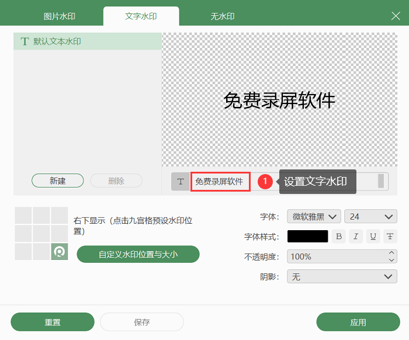Viewport: 409px width, 340px height.
Task: Click the T icon next to 默认文本水印
Action: coord(25,41)
